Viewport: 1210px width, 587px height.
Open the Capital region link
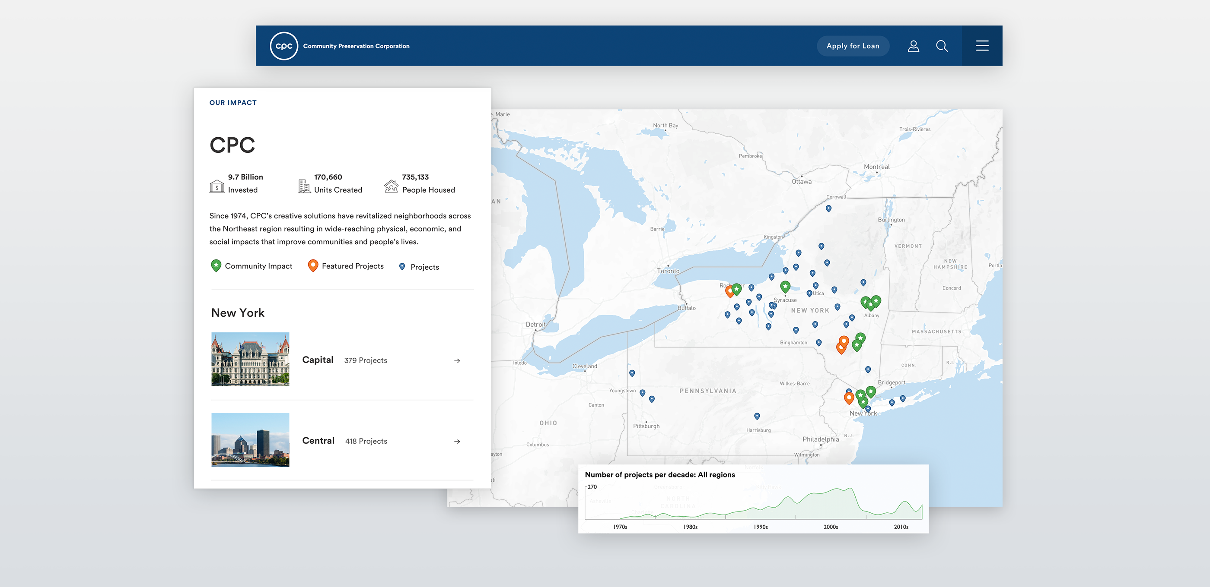(x=318, y=360)
